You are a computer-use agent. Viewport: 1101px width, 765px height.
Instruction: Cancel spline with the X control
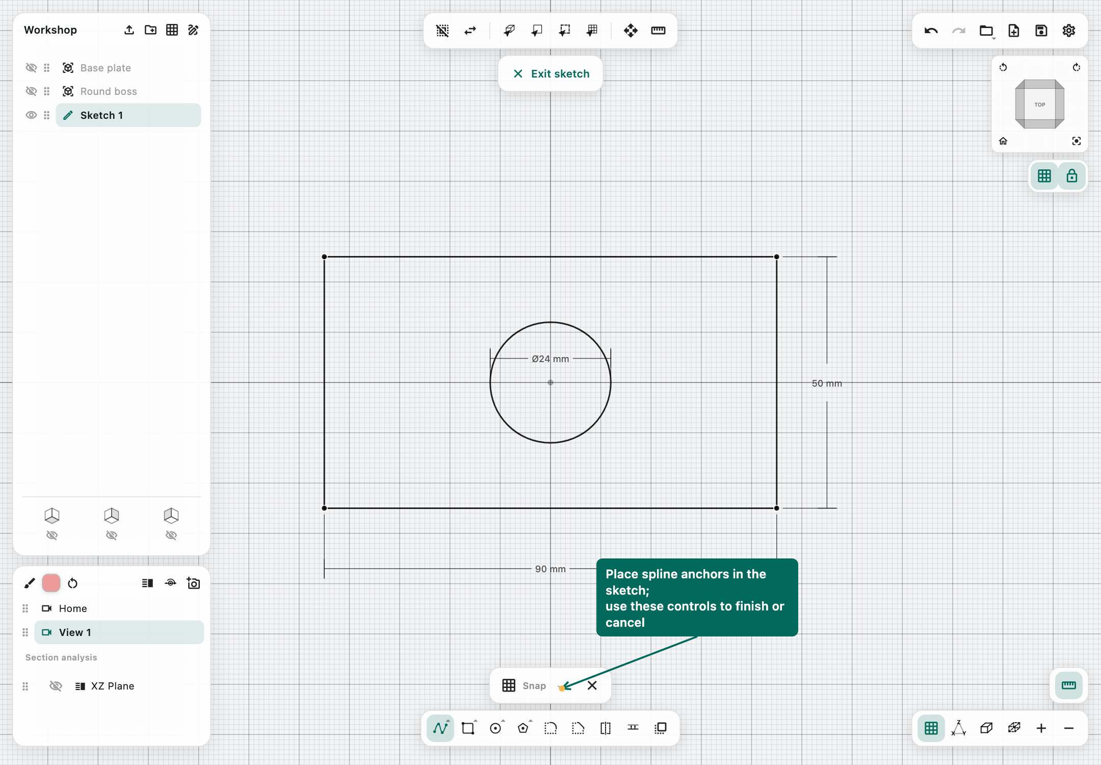point(592,685)
